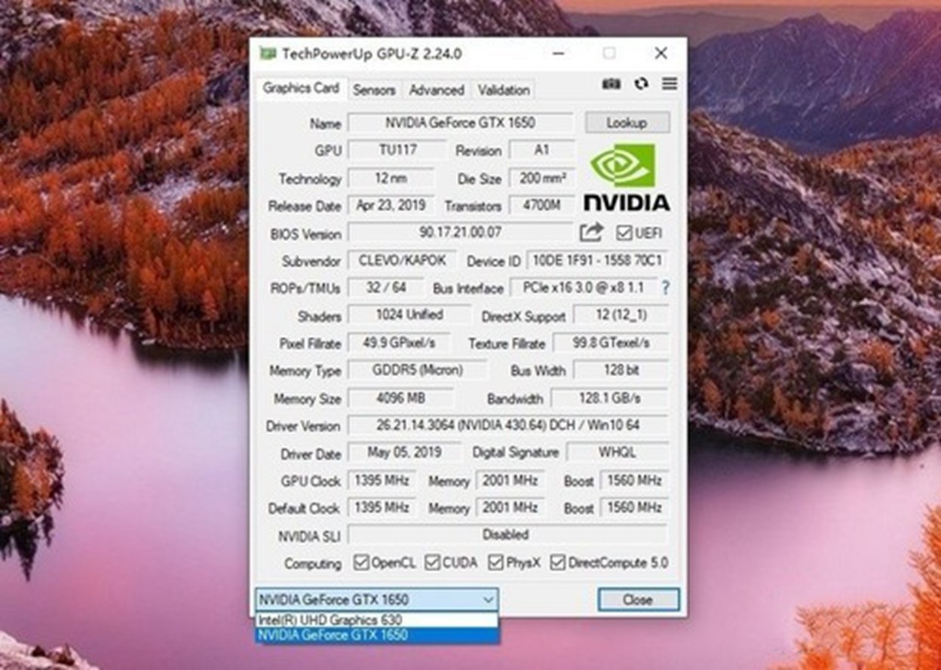Click the Bus Interface PCIe x16 value
Viewport: 941px width, 670px height.
[x=584, y=288]
